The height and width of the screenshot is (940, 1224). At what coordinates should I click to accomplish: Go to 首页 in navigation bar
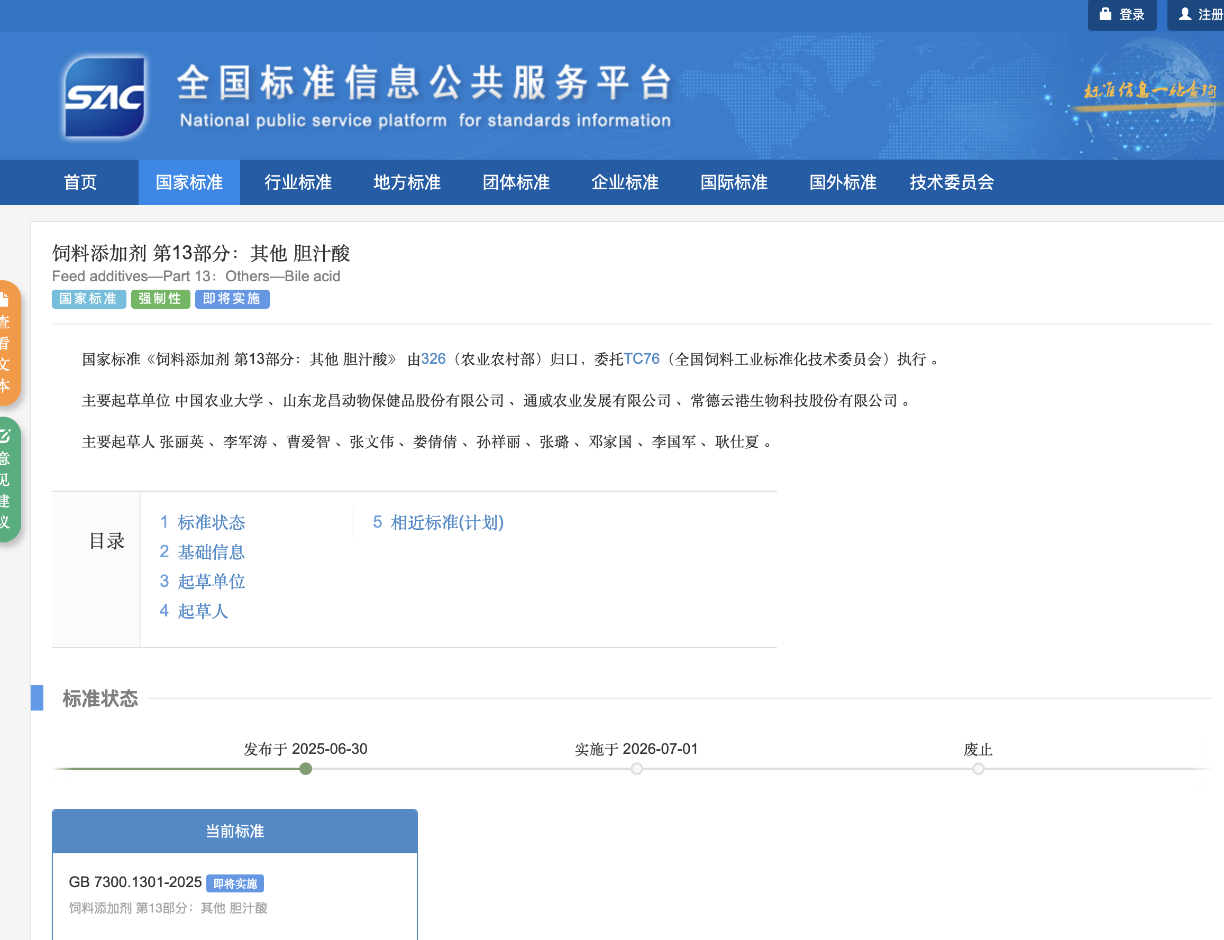pos(80,182)
